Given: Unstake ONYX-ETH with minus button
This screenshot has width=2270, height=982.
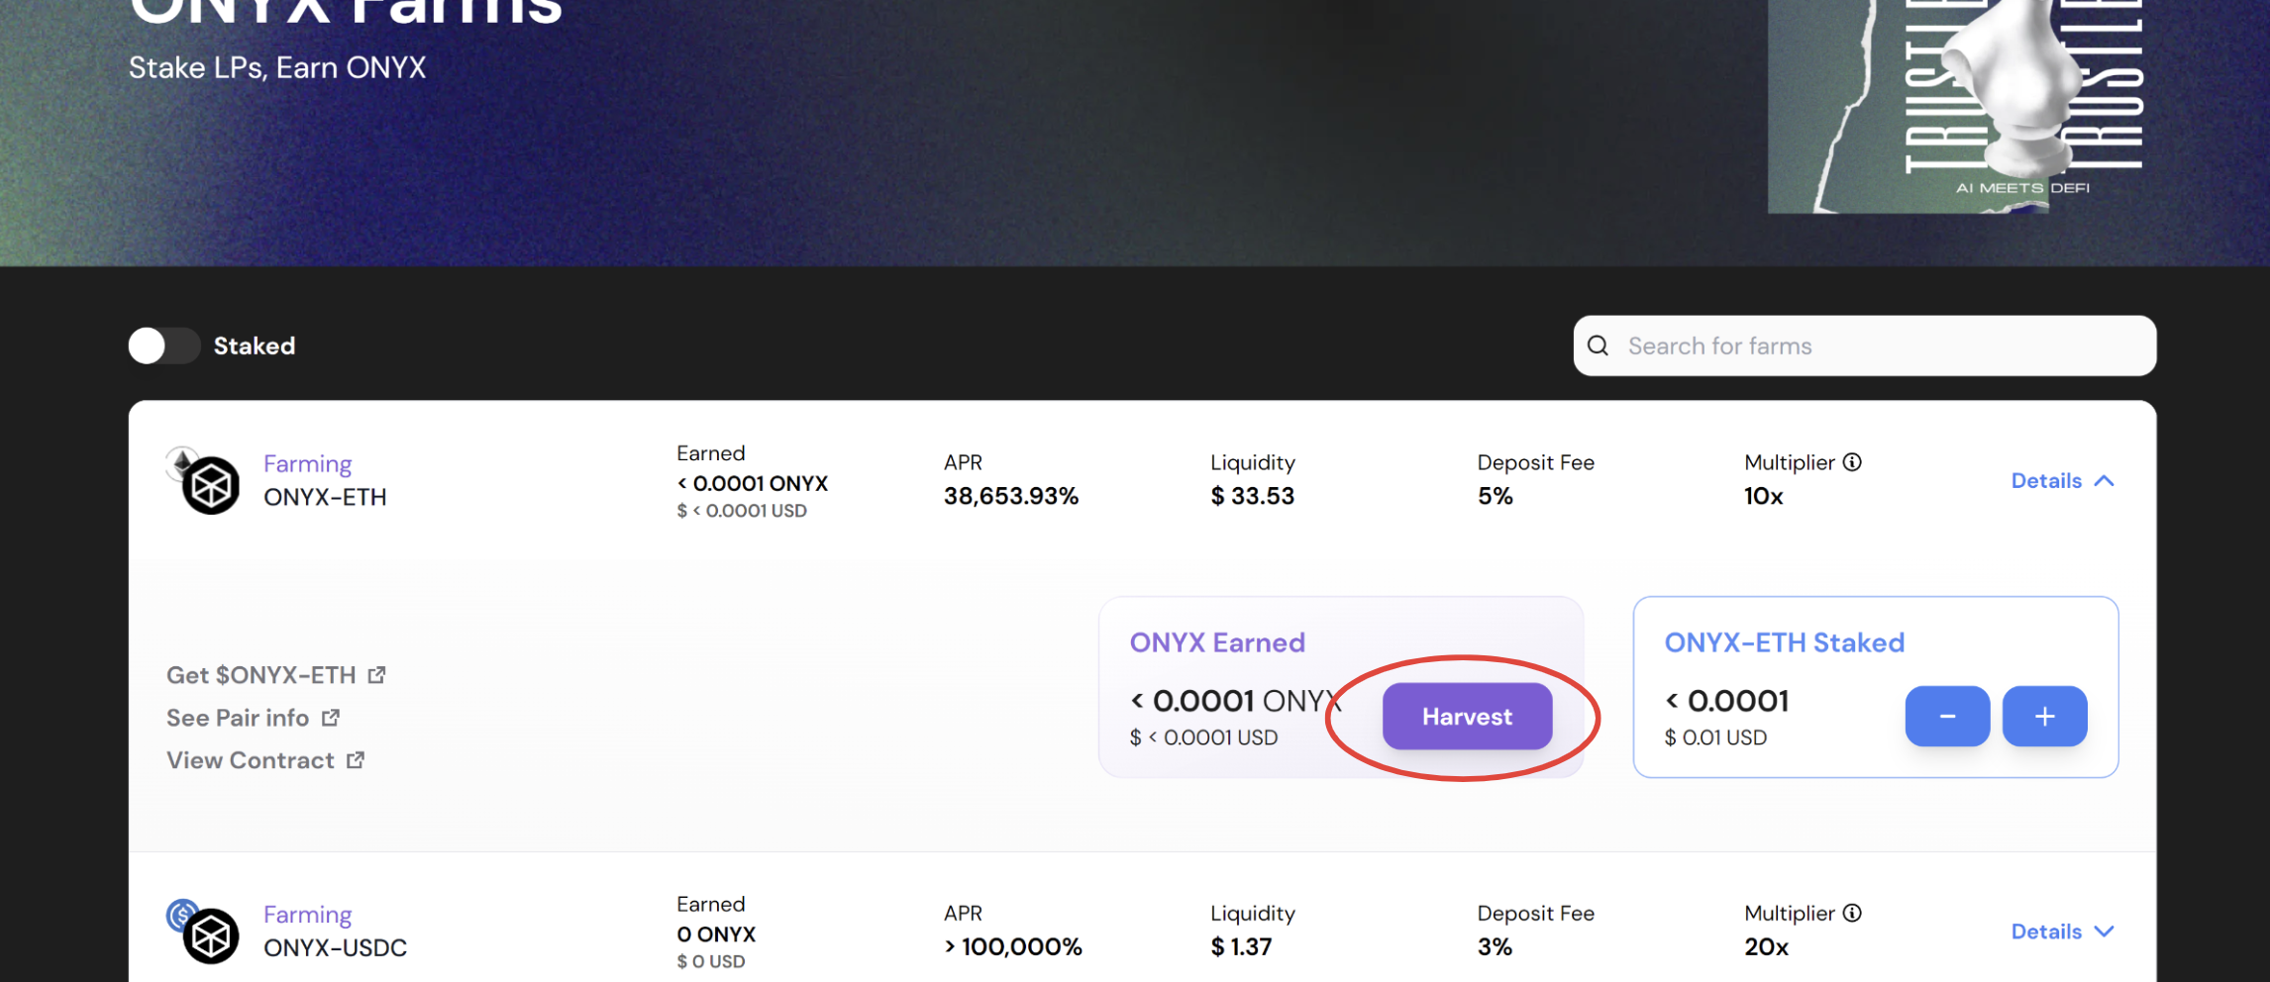Looking at the screenshot, I should (1947, 717).
